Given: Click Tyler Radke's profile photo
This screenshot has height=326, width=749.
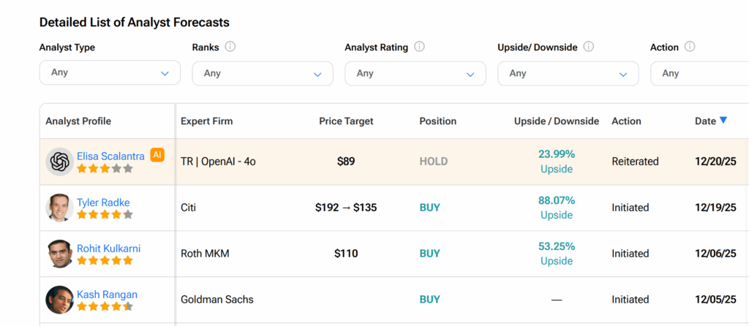Looking at the screenshot, I should [x=59, y=208].
